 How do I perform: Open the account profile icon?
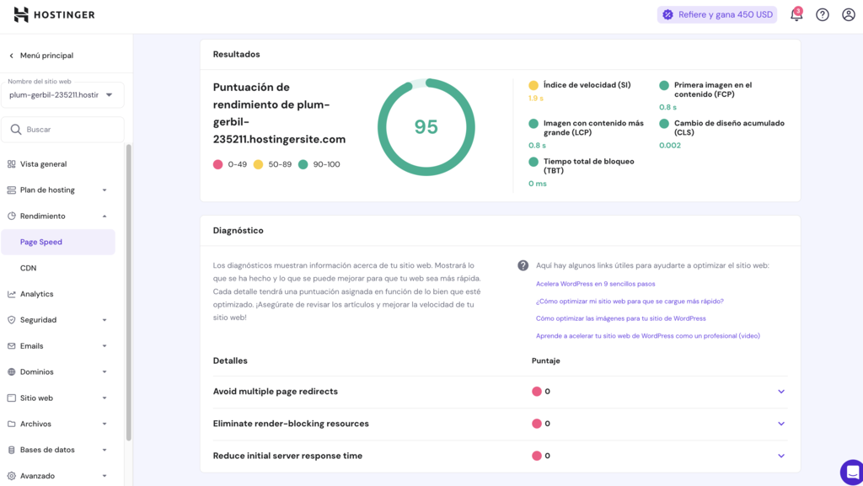point(848,14)
